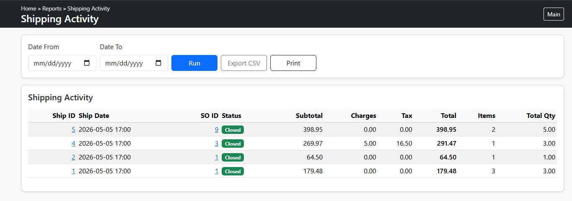Click the Charges column header
The image size is (572, 201).
point(363,115)
